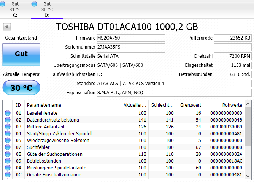Click the Rohwerte column header

tap(224, 105)
